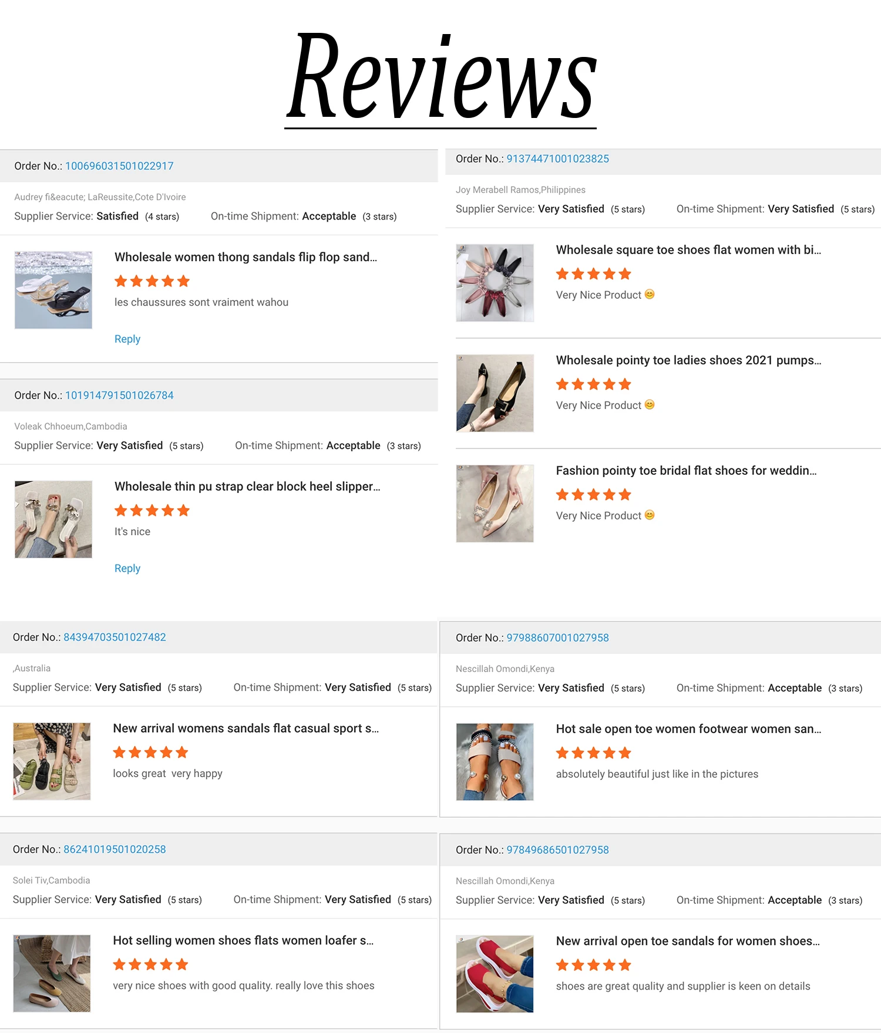Open order number 843947035010274​82 link
The image size is (881, 1033).
point(115,637)
